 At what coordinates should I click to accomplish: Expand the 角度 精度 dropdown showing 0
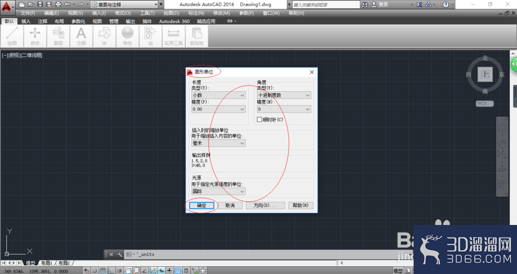[284, 109]
